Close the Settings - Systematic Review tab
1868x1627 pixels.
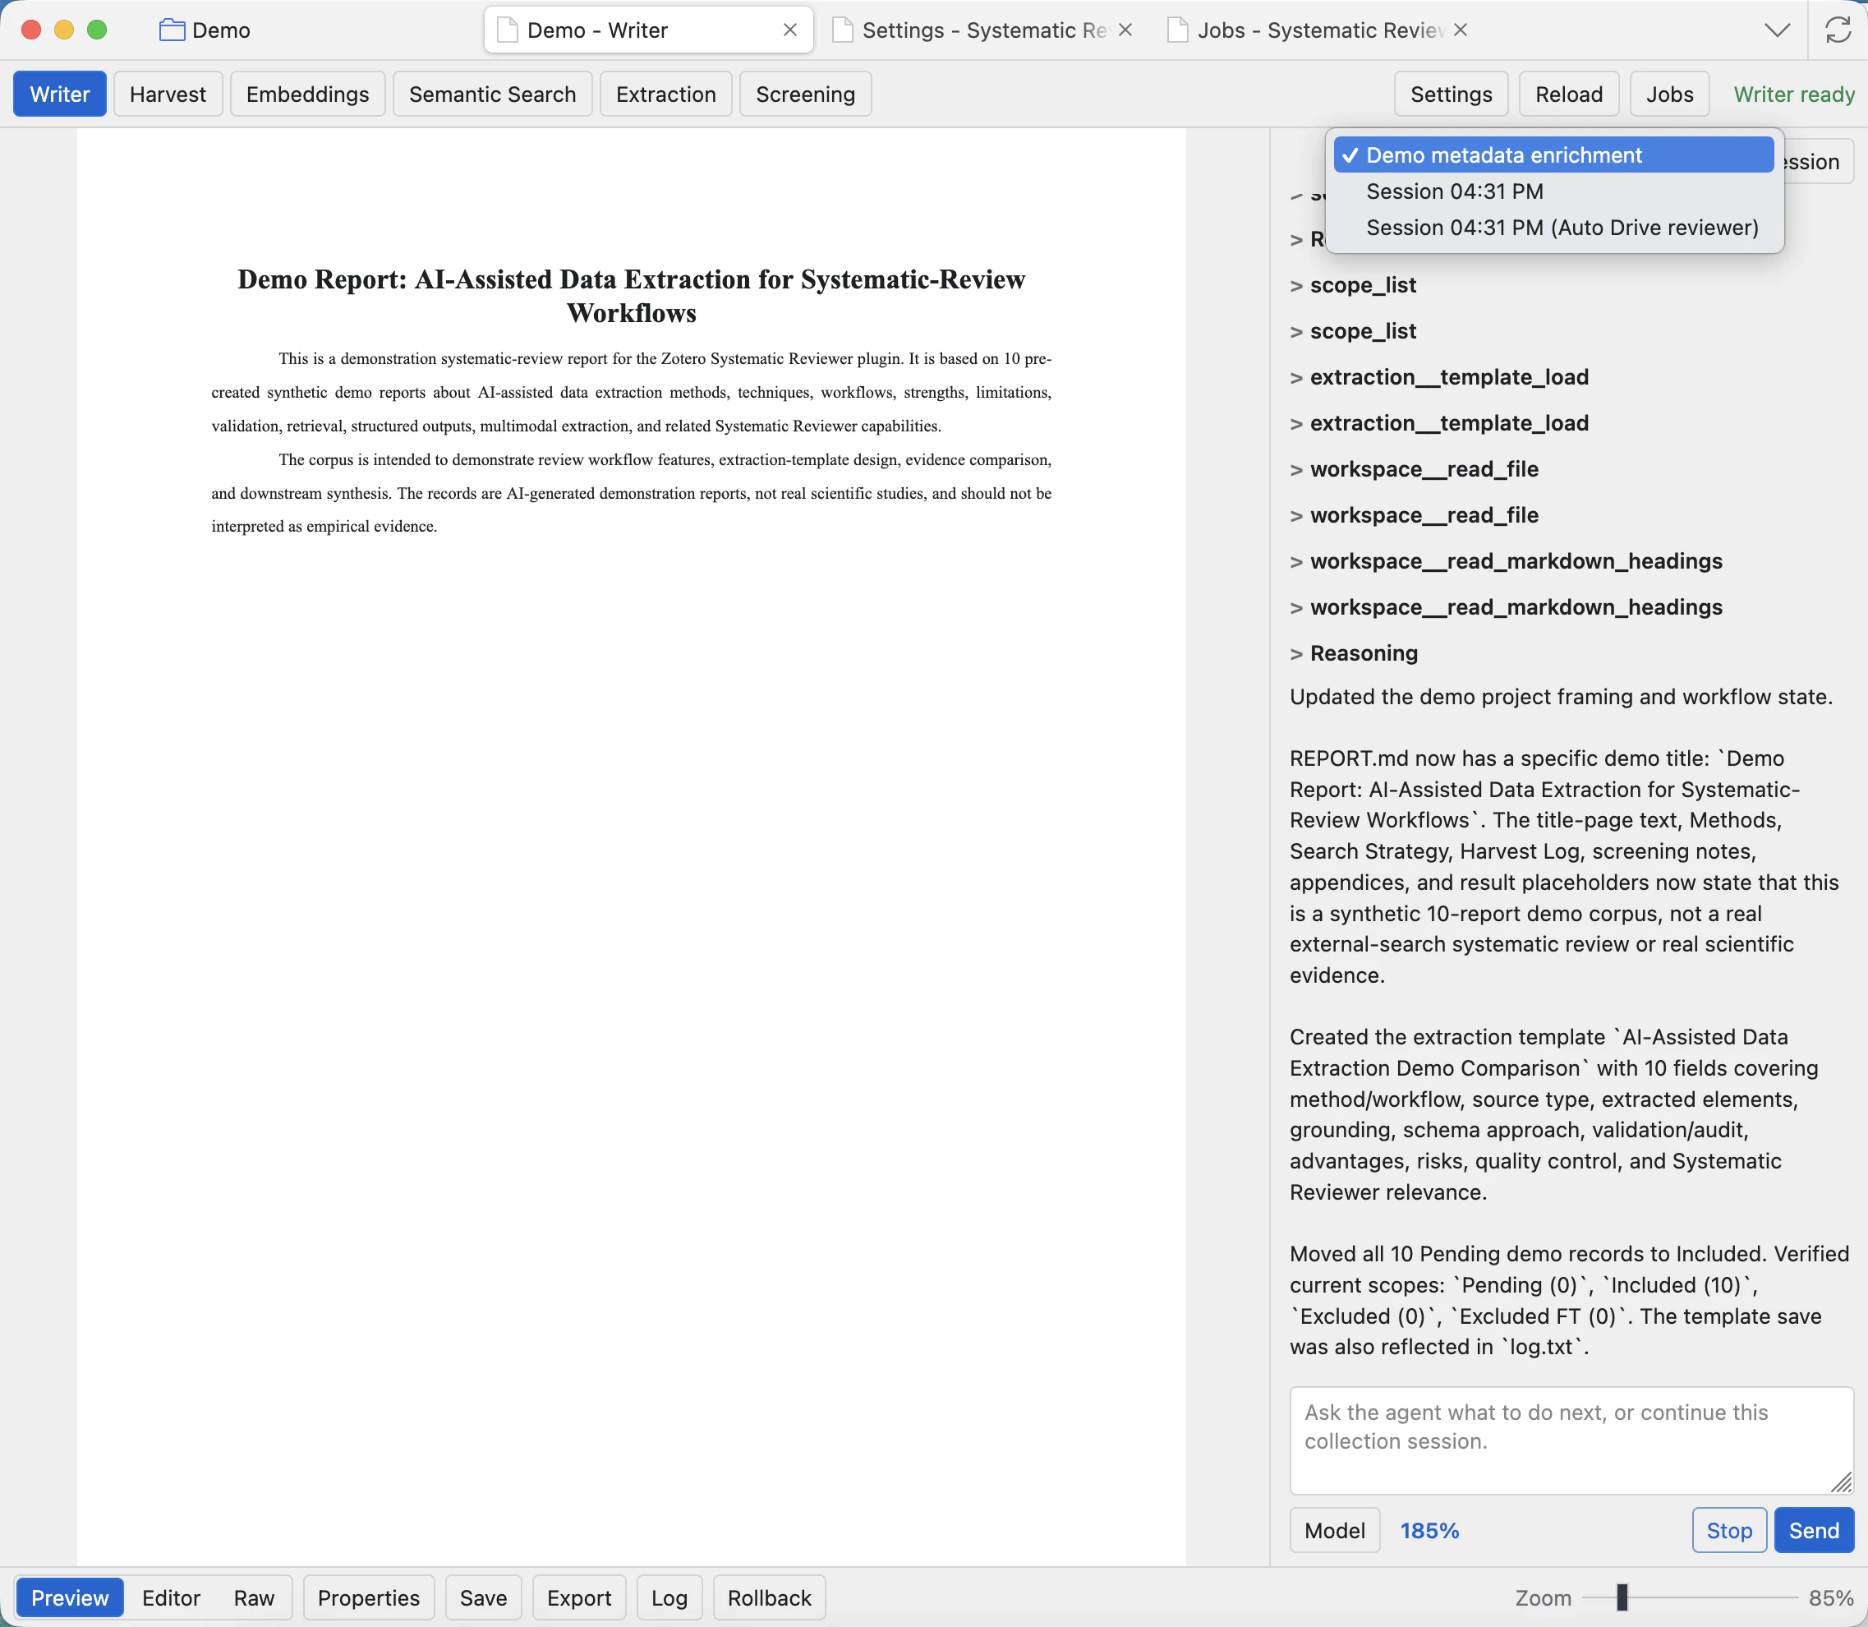[x=1125, y=30]
